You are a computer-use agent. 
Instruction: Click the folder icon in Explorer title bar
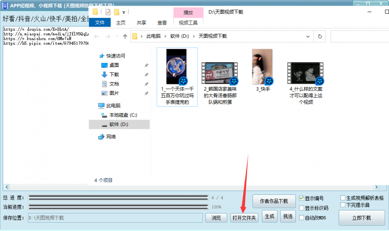[95, 12]
